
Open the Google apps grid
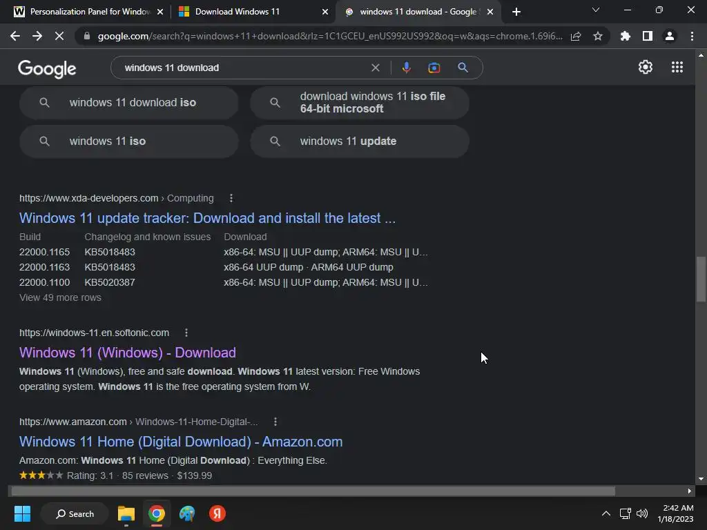coord(677,67)
